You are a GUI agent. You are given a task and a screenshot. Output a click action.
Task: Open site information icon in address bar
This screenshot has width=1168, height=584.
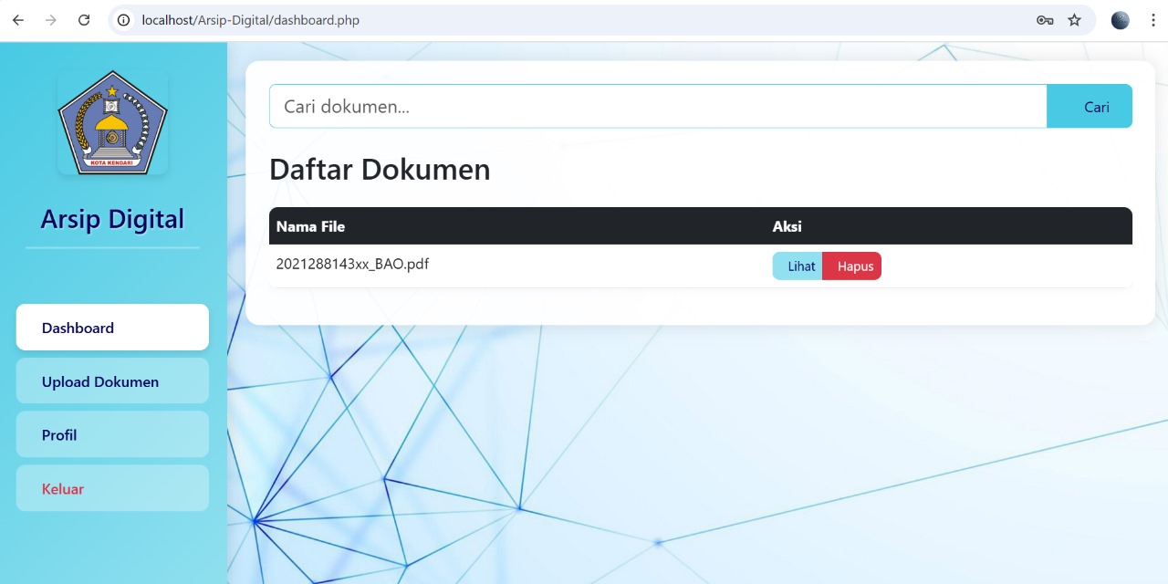click(122, 19)
